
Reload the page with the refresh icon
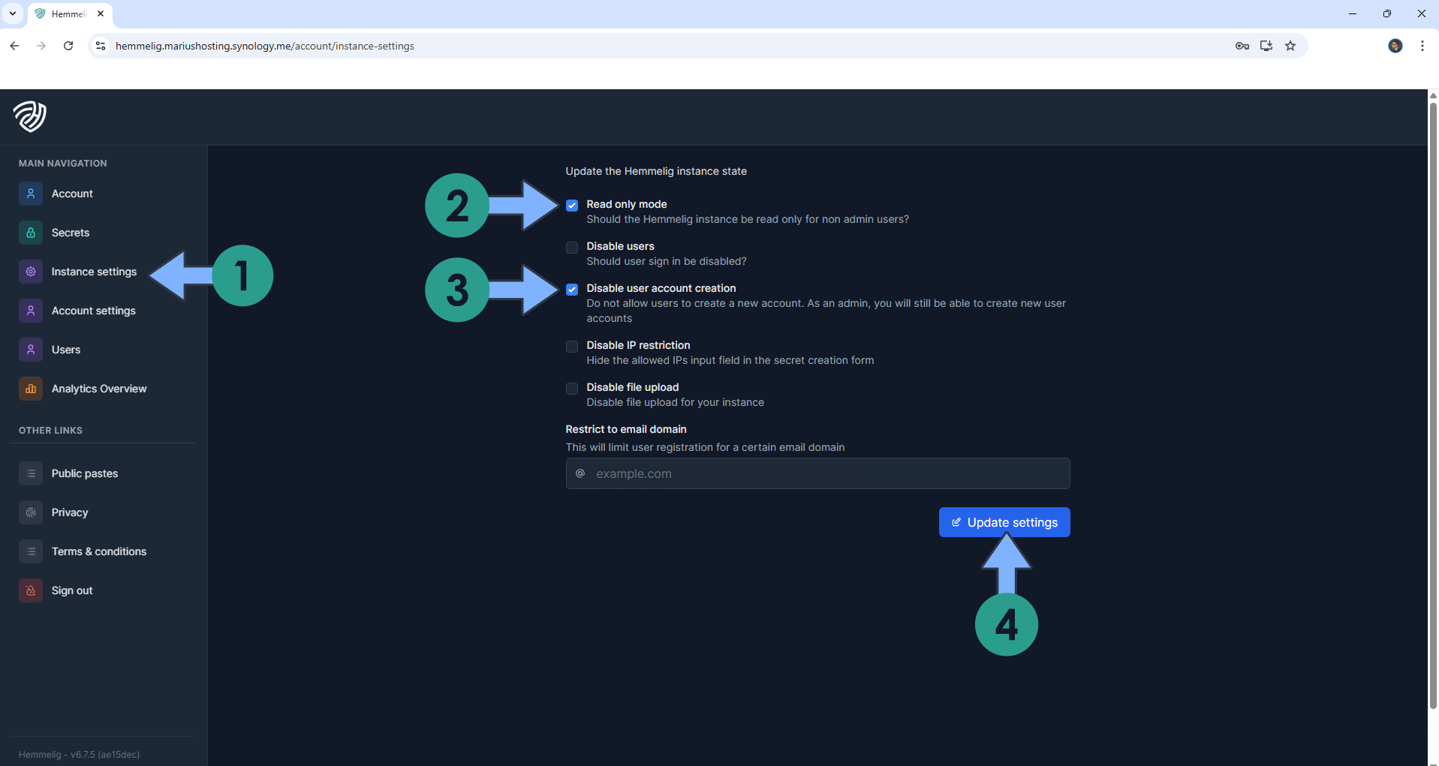point(68,46)
